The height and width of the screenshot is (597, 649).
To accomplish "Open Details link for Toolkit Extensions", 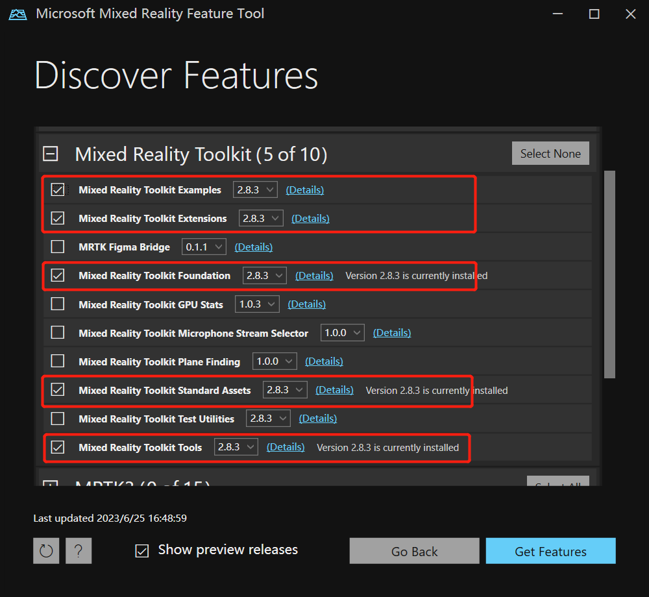I will coord(310,219).
